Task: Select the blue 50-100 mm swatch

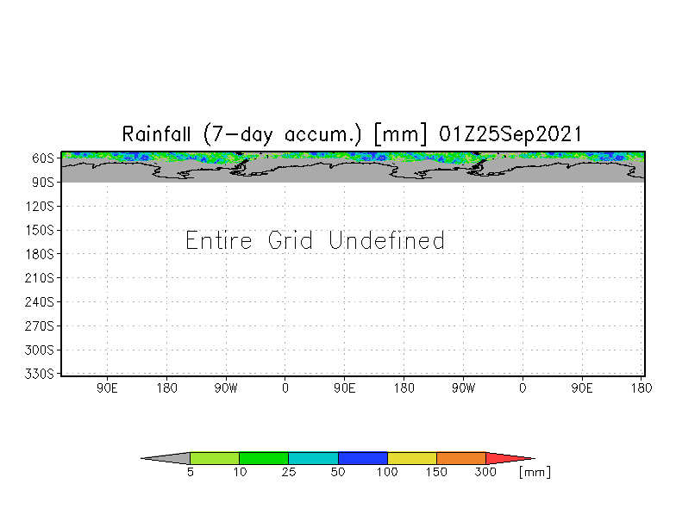Action: click(363, 458)
